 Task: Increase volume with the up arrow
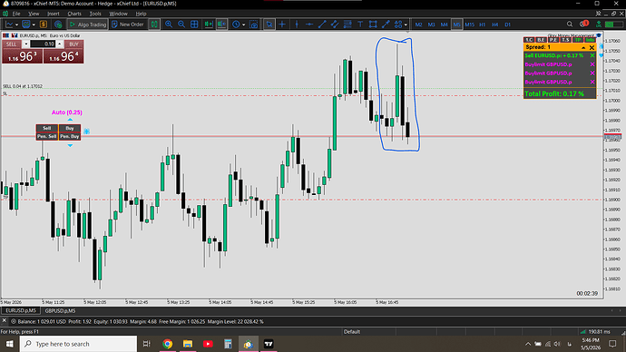click(x=60, y=44)
